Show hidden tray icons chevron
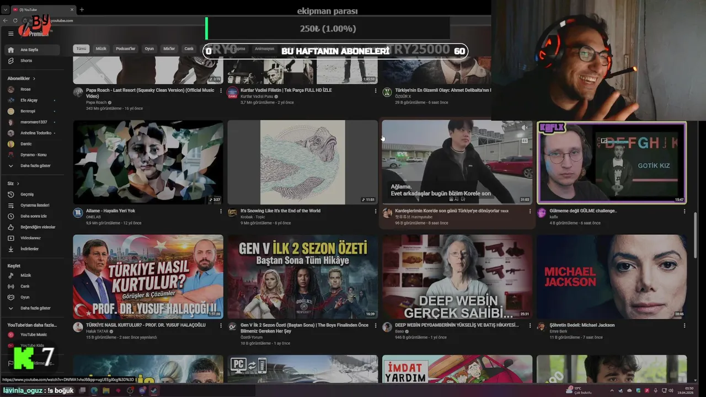 coord(612,390)
